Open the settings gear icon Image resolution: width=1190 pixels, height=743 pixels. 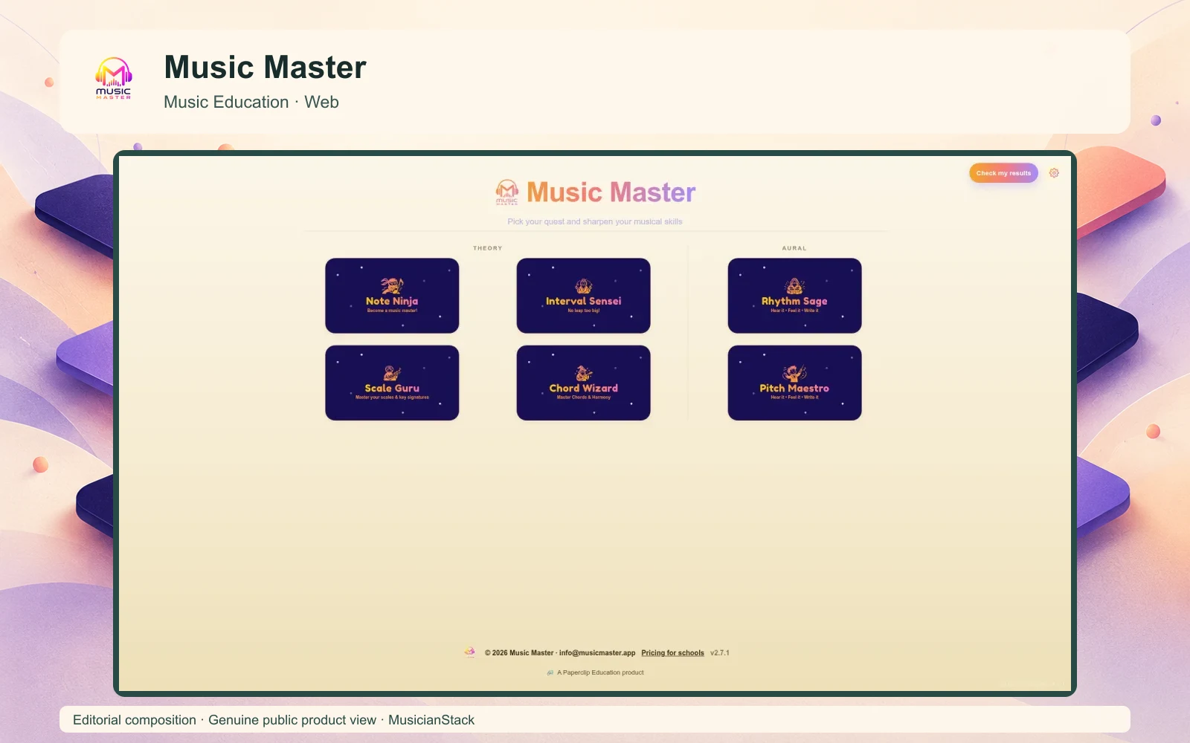pyautogui.click(x=1054, y=173)
